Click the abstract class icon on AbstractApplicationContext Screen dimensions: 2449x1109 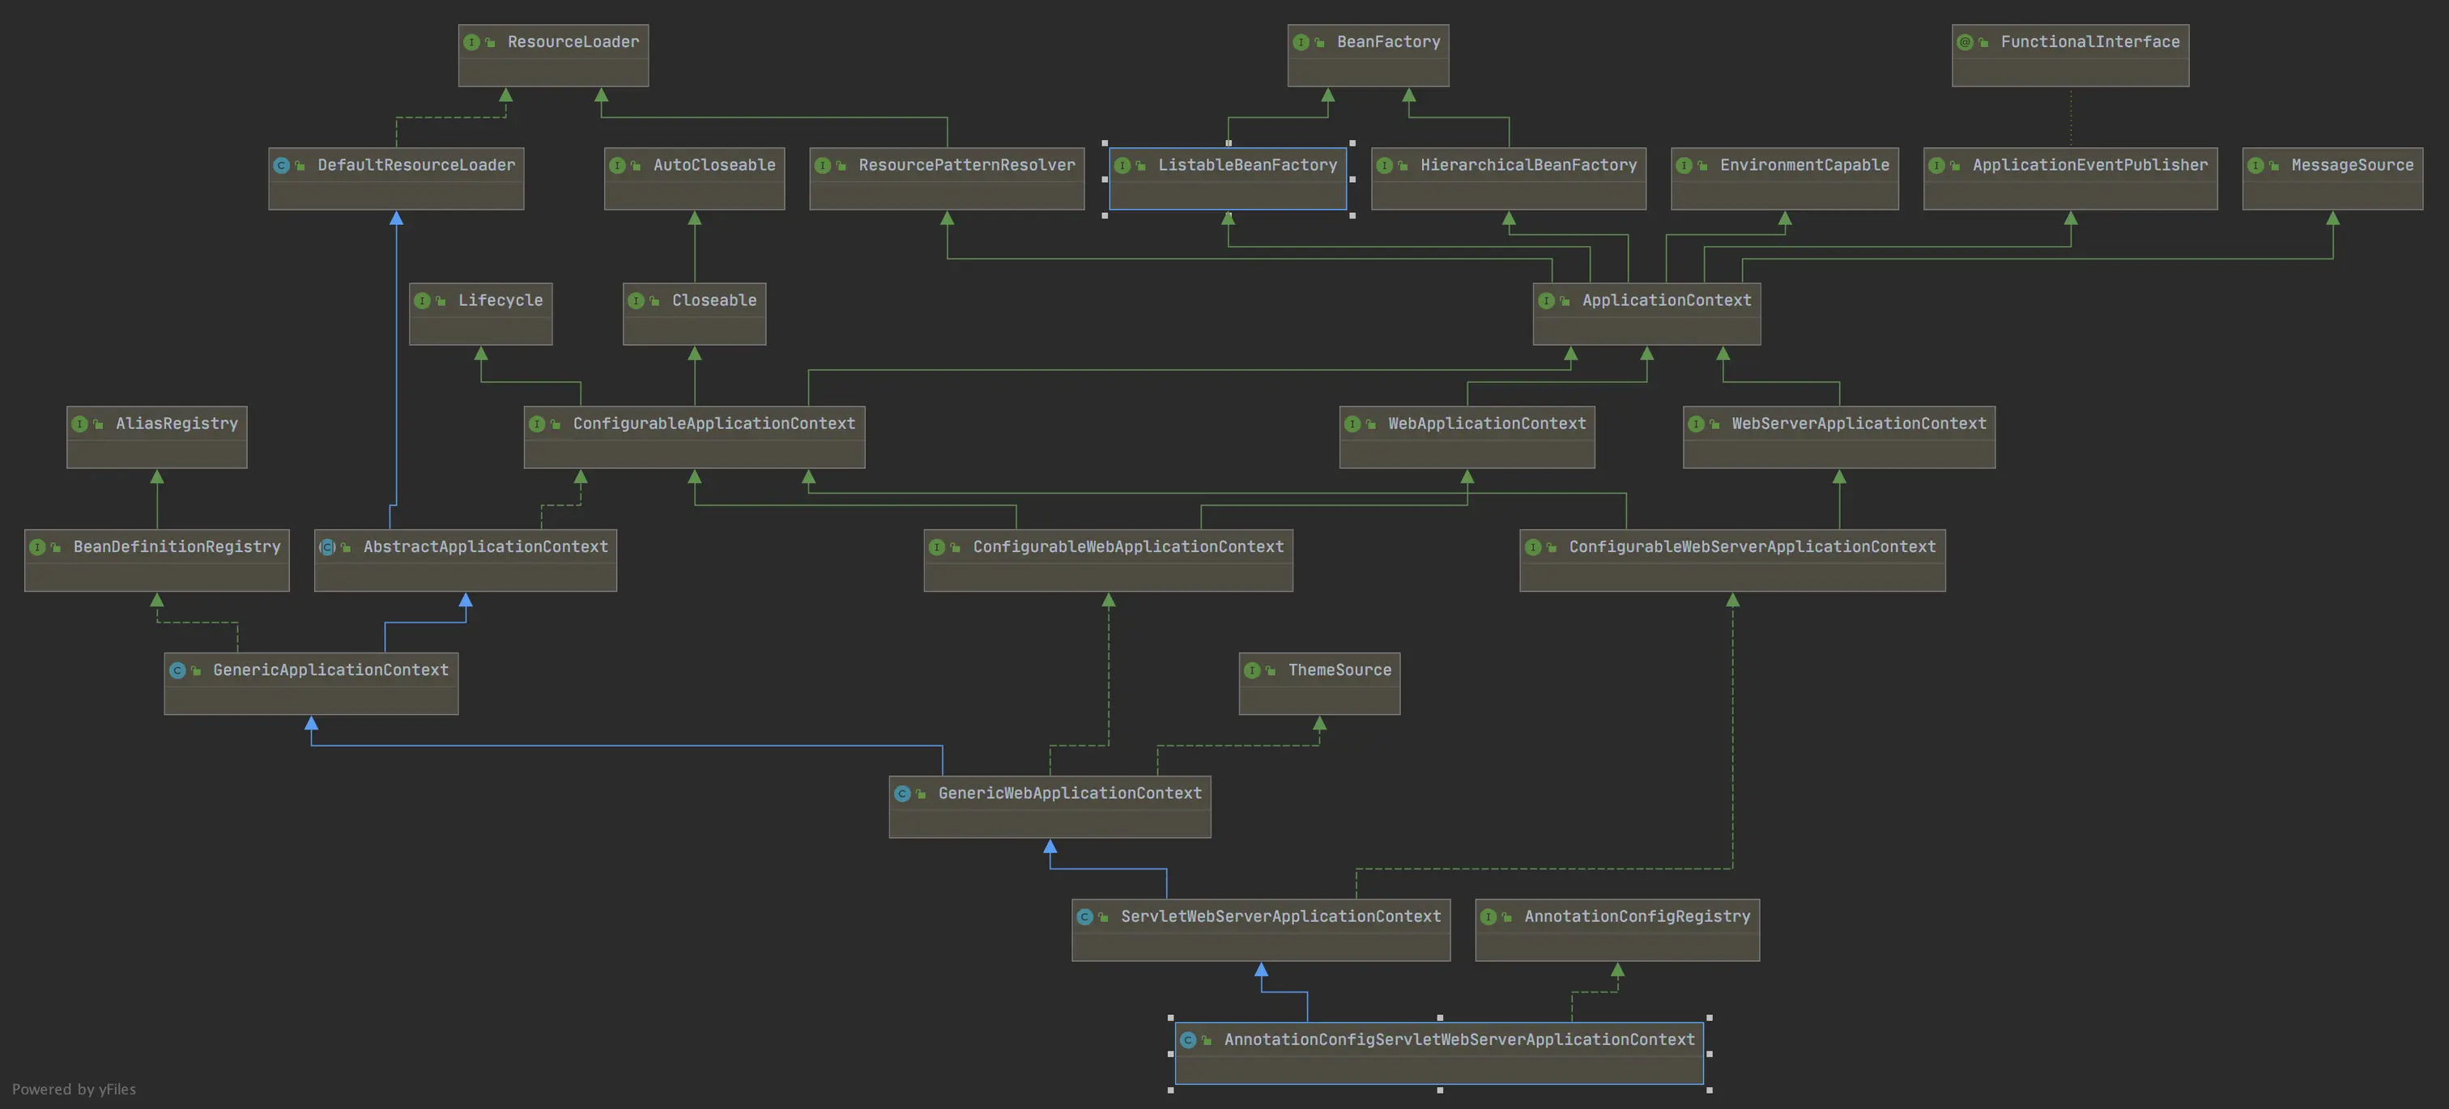(327, 547)
